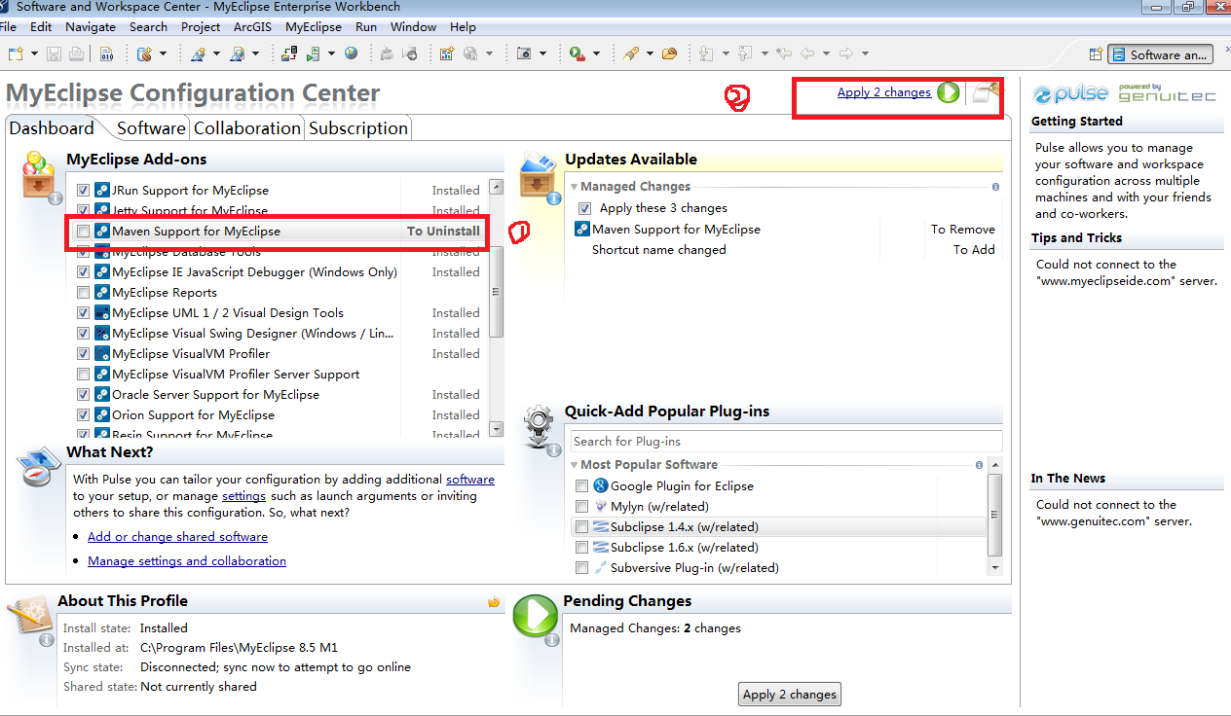Select the Software and Workspace perspective button

pos(1160,54)
